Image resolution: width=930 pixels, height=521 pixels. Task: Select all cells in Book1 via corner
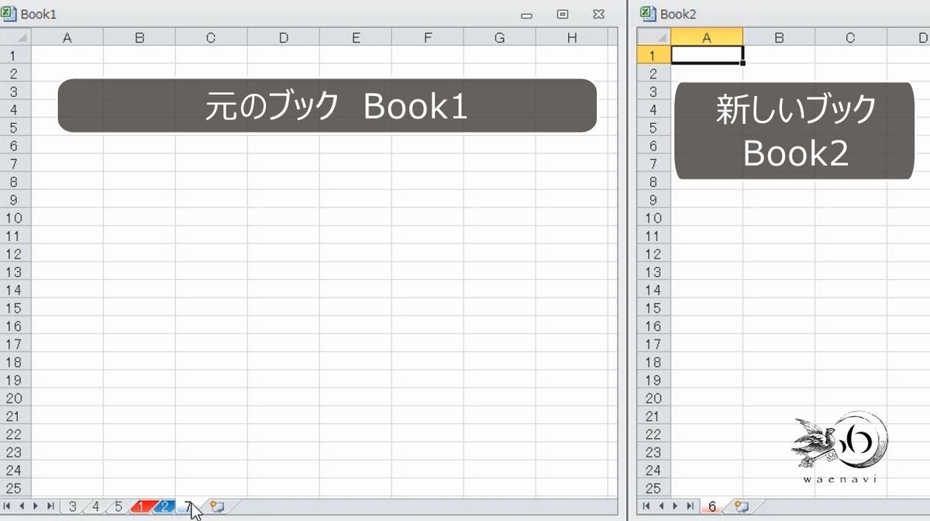coord(15,37)
